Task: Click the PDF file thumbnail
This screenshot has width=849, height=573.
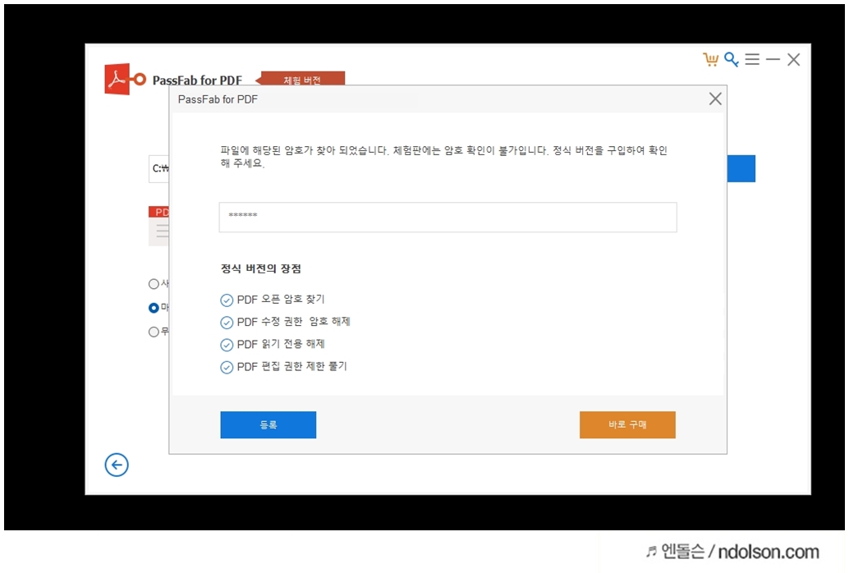Action: 158,226
